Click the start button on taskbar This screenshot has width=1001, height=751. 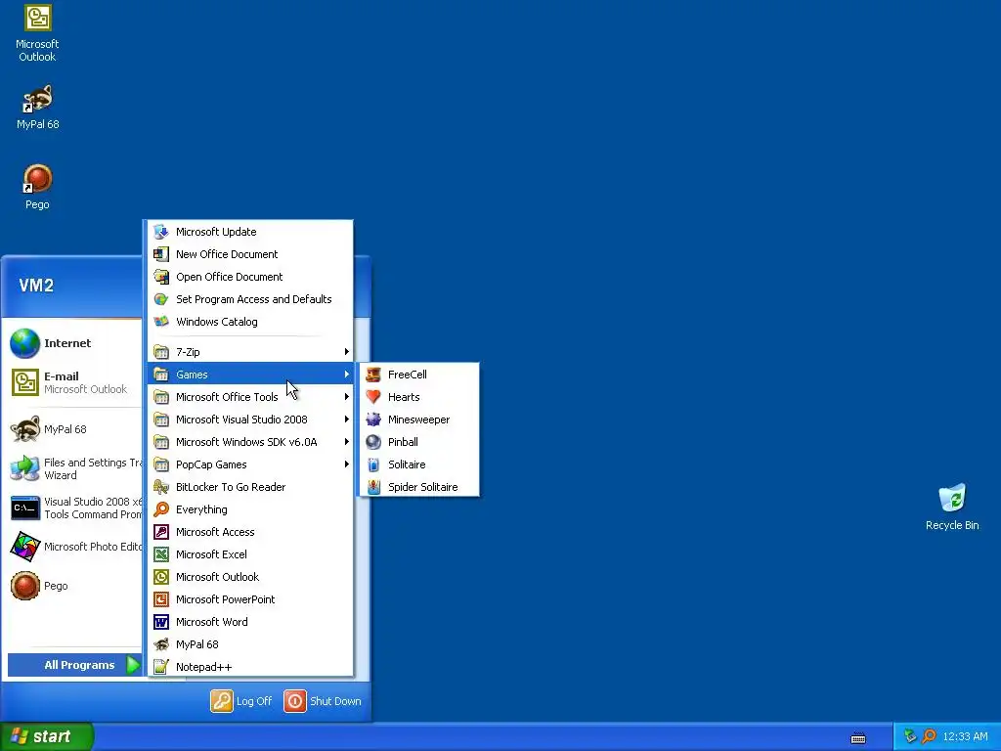click(x=46, y=736)
